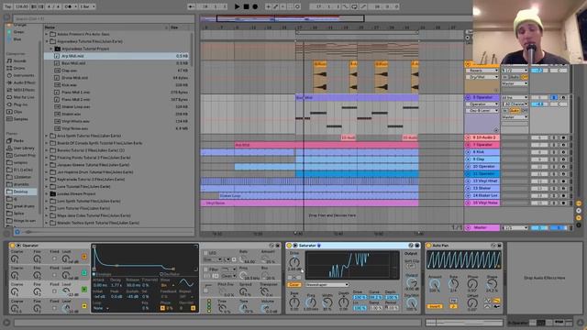Click the Auto Pan Invert button
587x330 pixels.
coord(435,306)
